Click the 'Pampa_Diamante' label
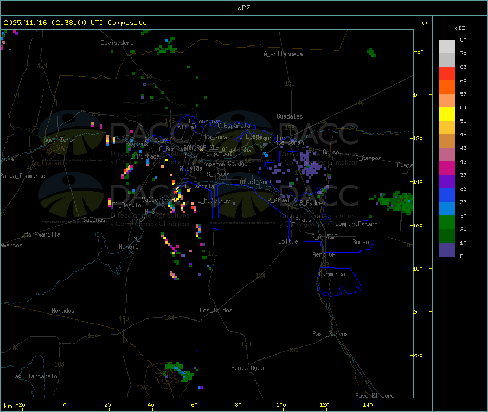The image size is (488, 412). tap(22, 176)
